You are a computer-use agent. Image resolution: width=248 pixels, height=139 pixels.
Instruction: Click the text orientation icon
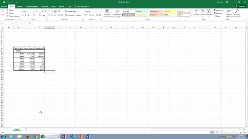click(59, 11)
